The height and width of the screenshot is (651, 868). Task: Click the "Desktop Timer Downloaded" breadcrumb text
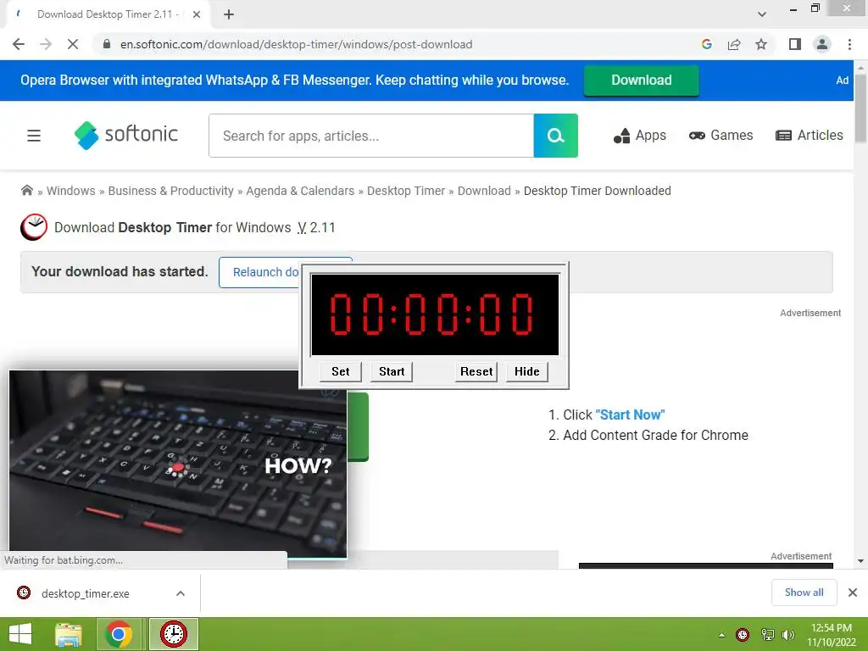(598, 191)
